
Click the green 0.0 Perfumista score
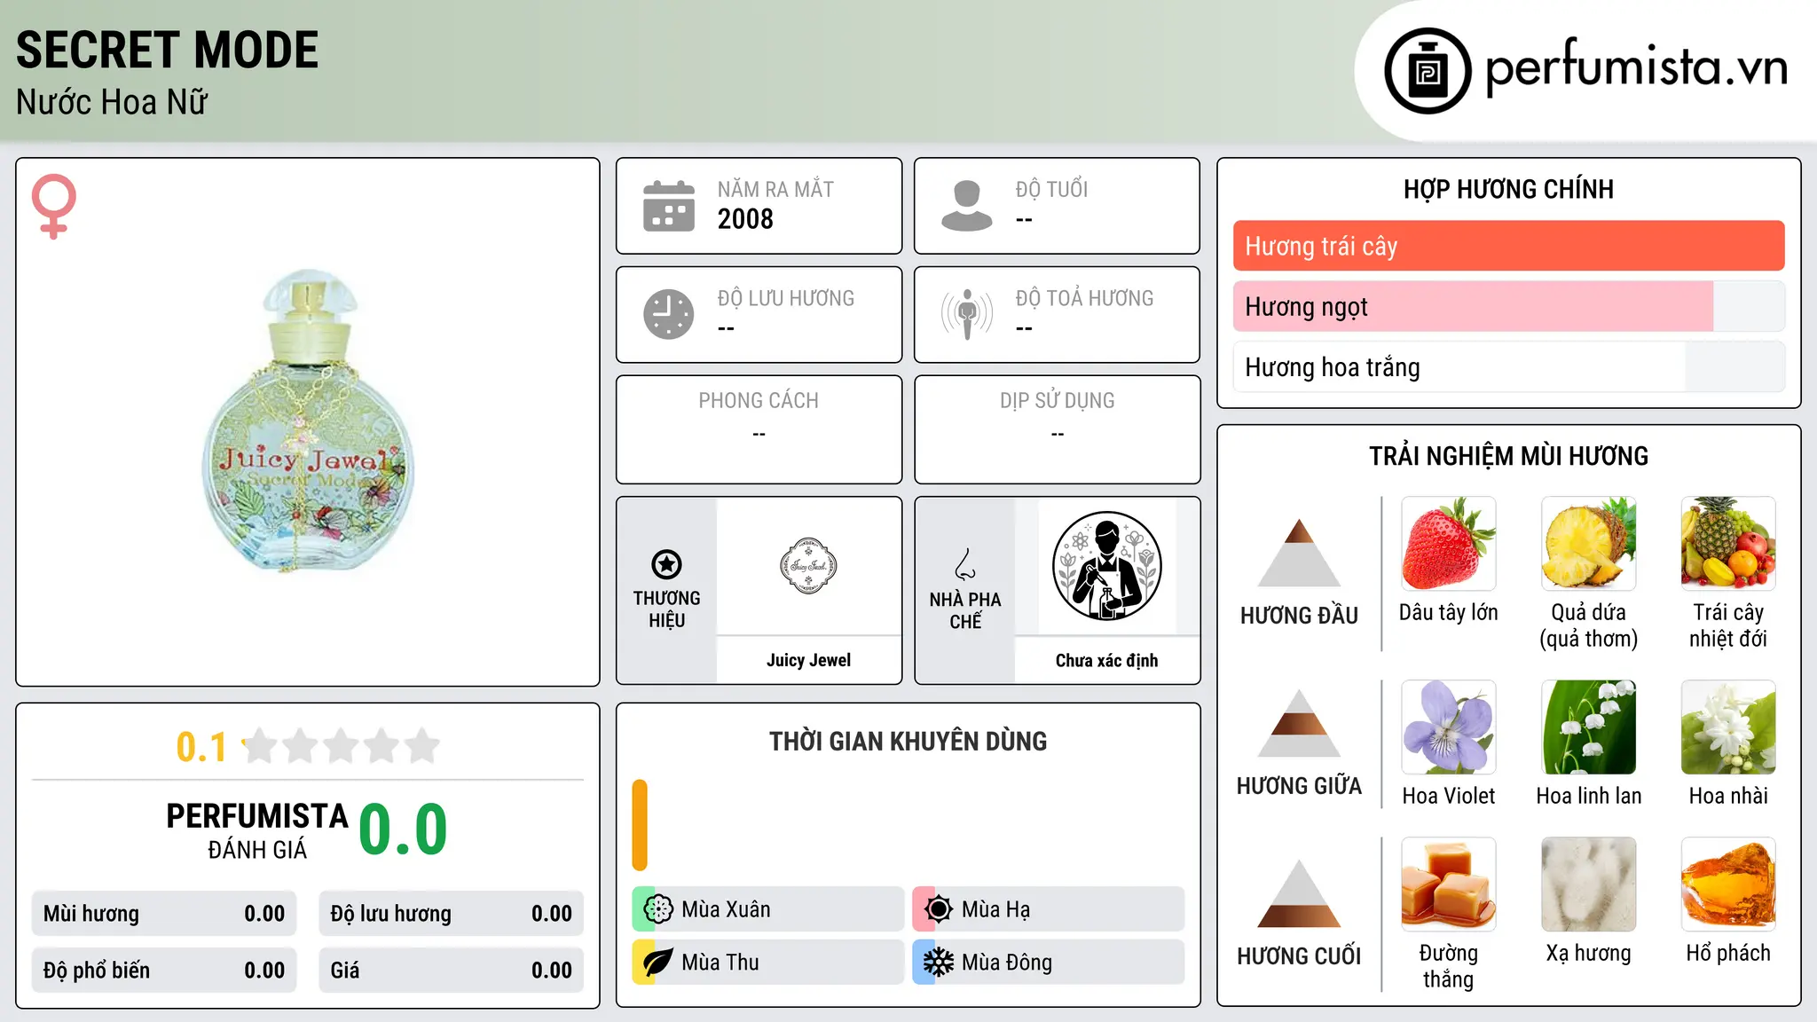pyautogui.click(x=403, y=829)
